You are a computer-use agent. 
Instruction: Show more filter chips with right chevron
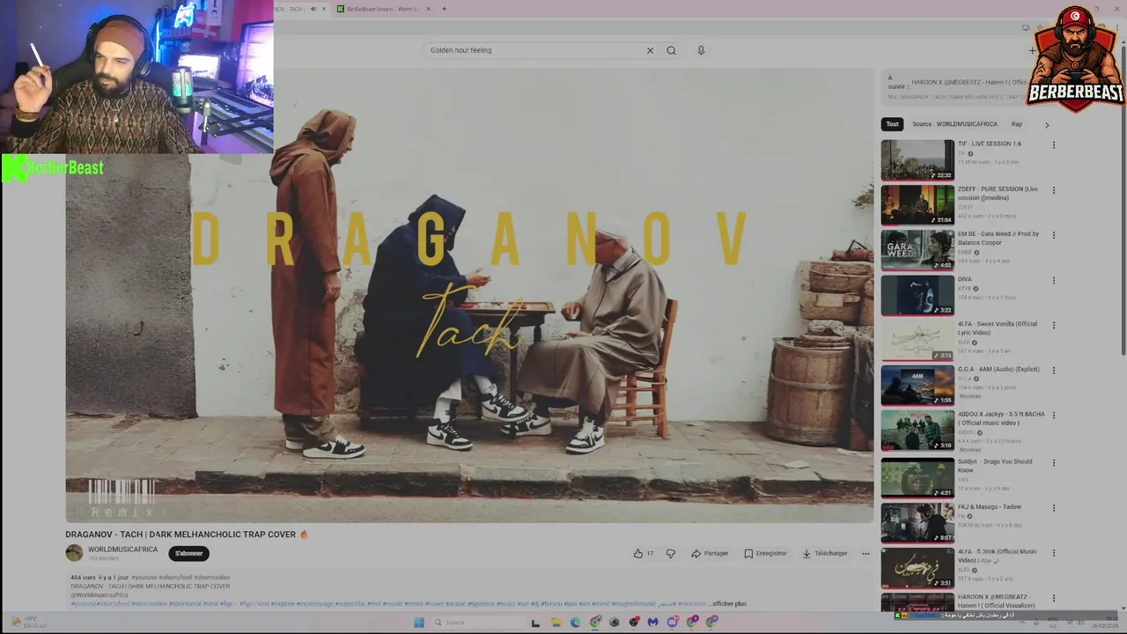coord(1047,125)
